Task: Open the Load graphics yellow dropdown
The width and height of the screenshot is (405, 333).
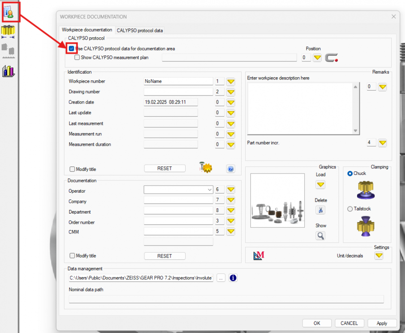Action: (x=321, y=185)
